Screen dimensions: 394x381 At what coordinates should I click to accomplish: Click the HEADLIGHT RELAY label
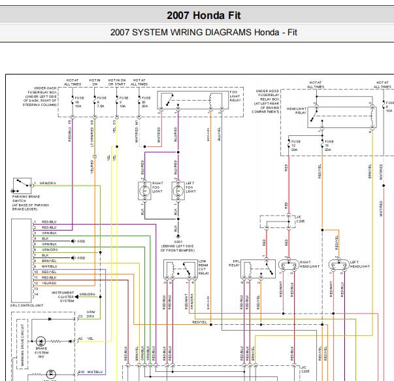click(x=297, y=111)
